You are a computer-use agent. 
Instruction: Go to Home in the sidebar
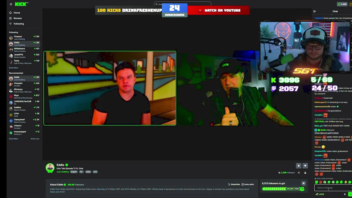pyautogui.click(x=17, y=13)
